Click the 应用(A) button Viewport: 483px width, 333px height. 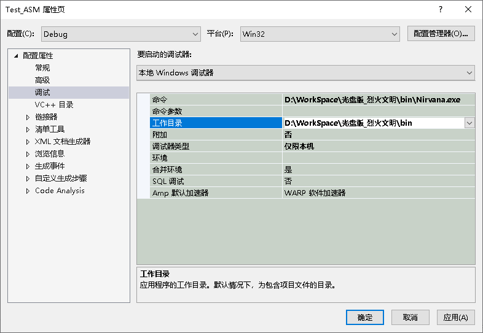pos(455,317)
